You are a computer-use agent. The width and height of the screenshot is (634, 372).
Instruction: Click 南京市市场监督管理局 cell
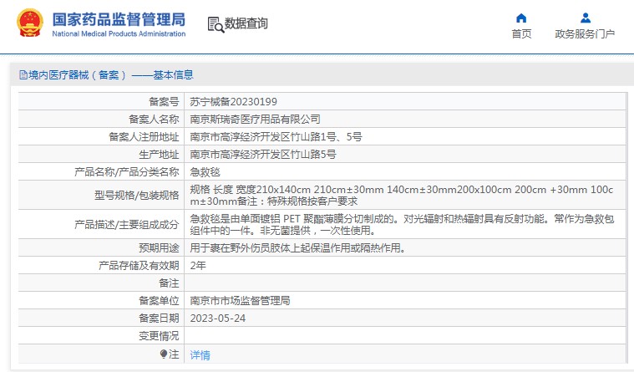coord(240,300)
